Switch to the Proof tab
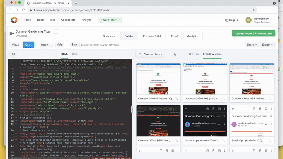 point(174,36)
